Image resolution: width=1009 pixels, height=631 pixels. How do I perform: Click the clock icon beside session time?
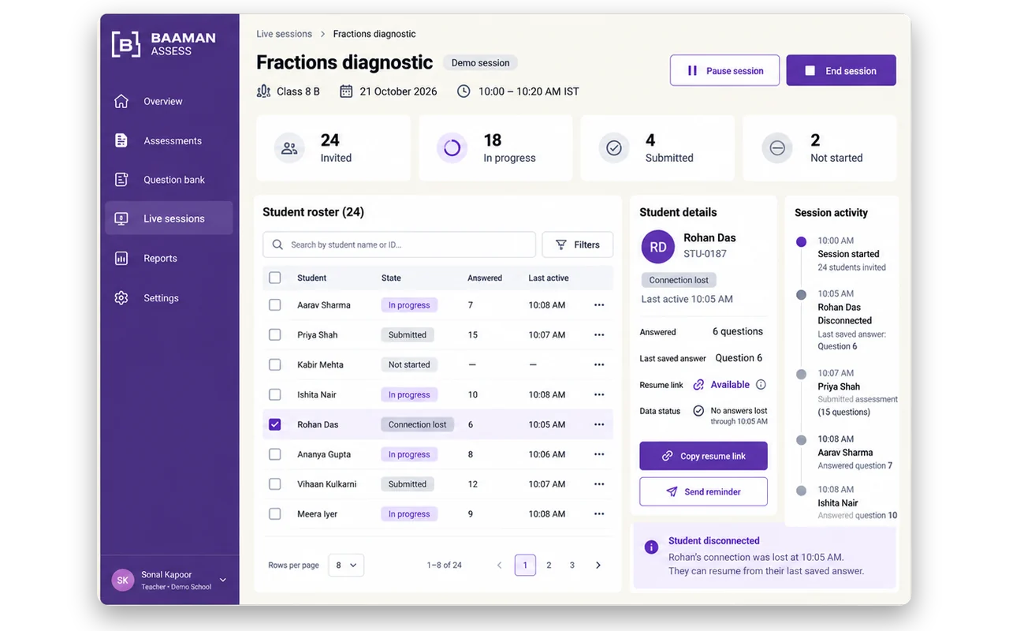click(x=464, y=91)
